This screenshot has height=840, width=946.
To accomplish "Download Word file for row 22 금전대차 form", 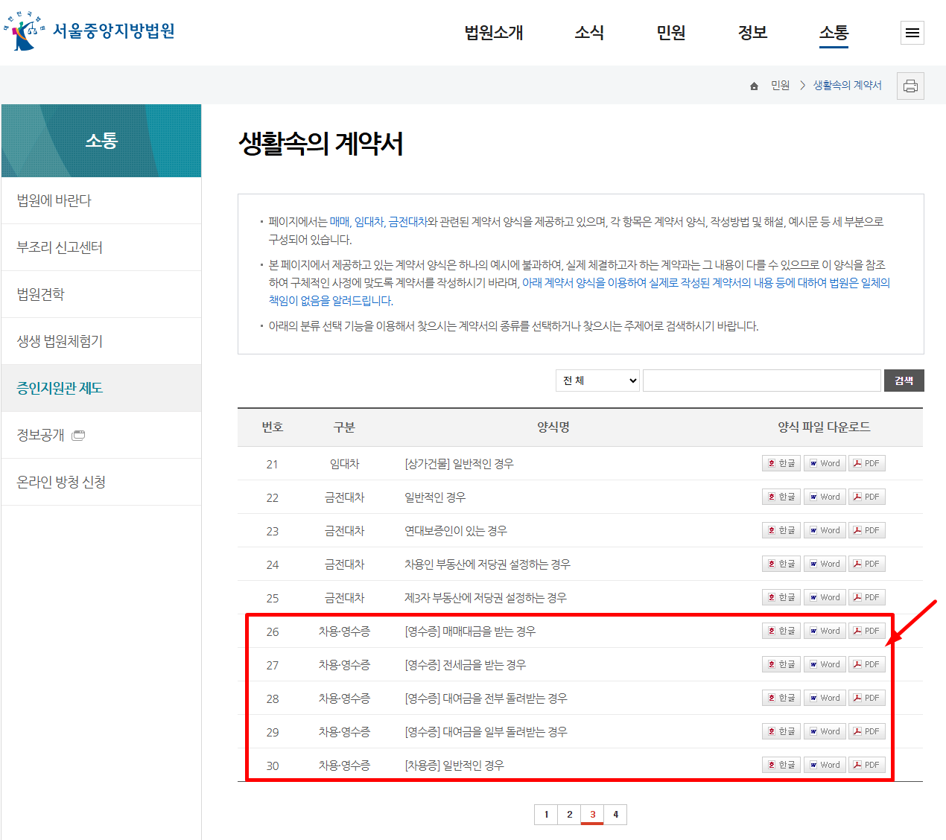I will (825, 496).
